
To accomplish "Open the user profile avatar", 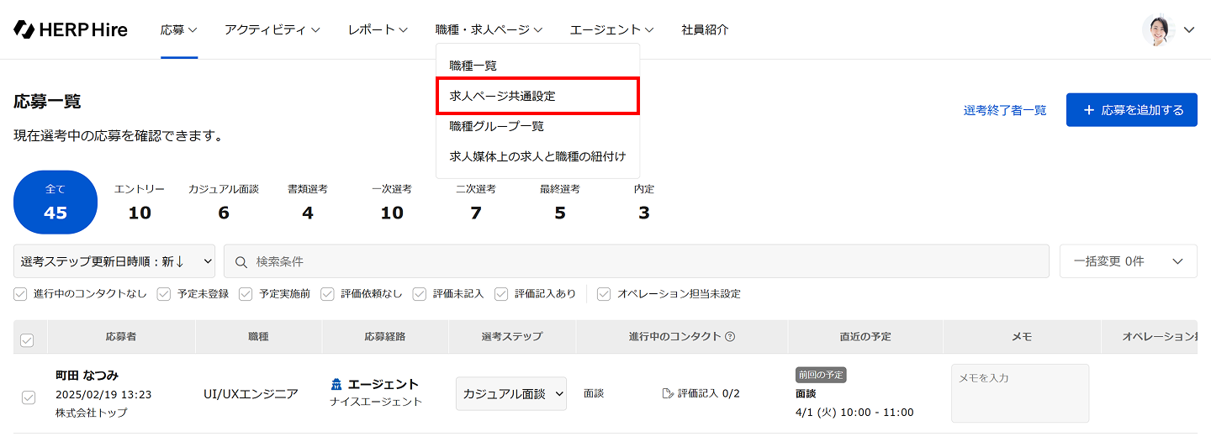I will (x=1158, y=29).
